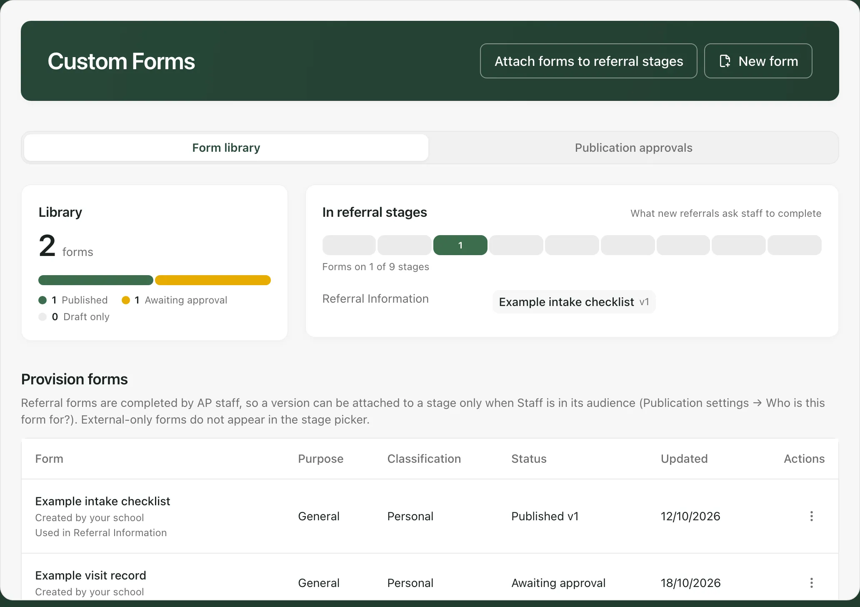Click the green Published legend dot
Viewport: 860px width, 607px height.
point(42,300)
